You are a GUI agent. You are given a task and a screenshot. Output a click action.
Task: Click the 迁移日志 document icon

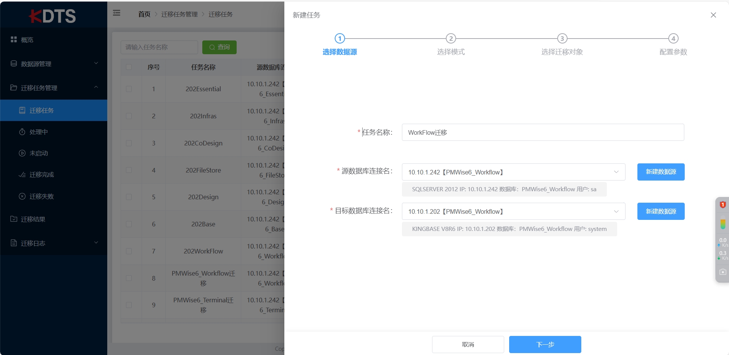click(14, 243)
